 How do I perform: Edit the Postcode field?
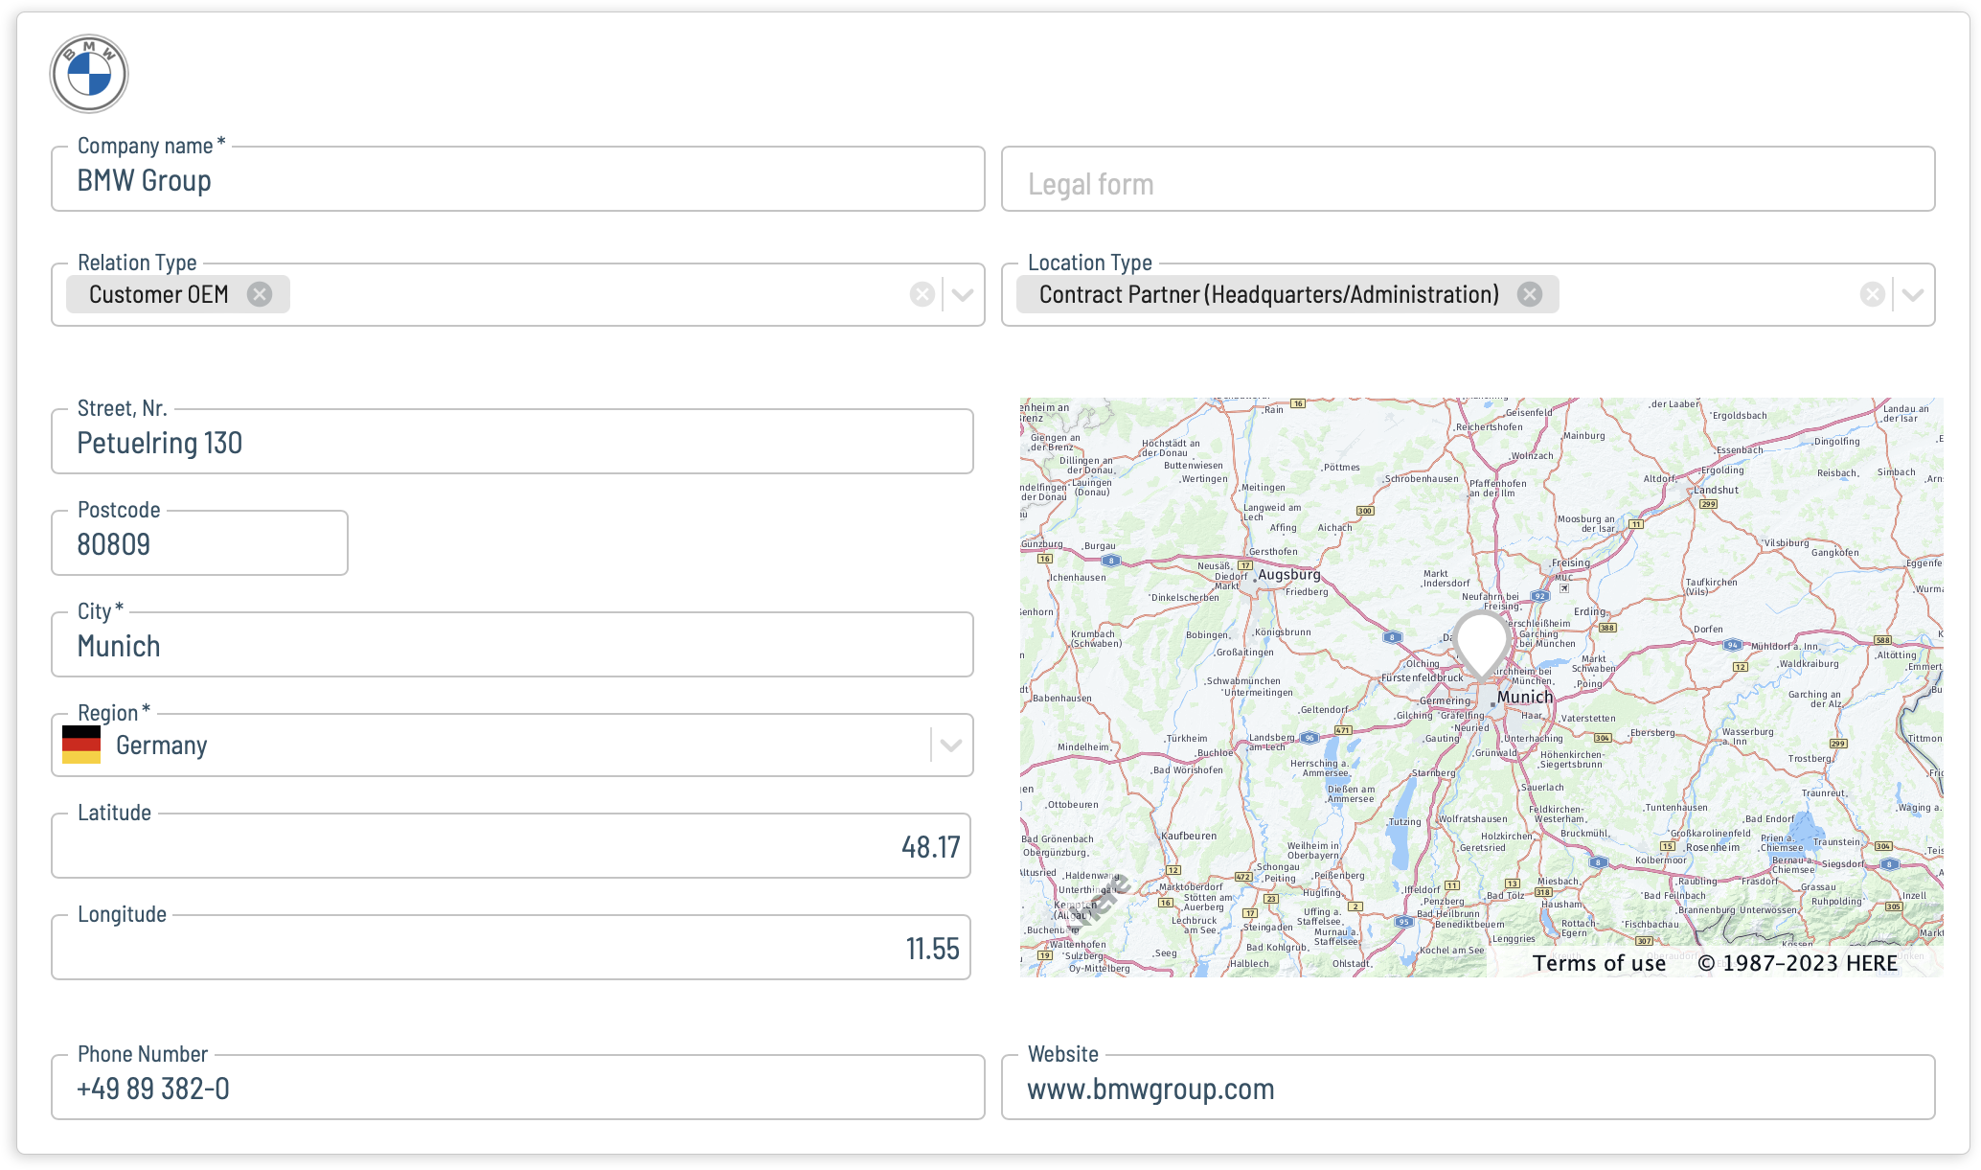(x=199, y=543)
